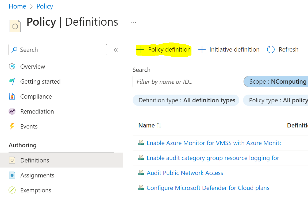The width and height of the screenshot is (308, 198).
Task: Click the Overview icon in sidebar
Action: pyautogui.click(x=12, y=67)
